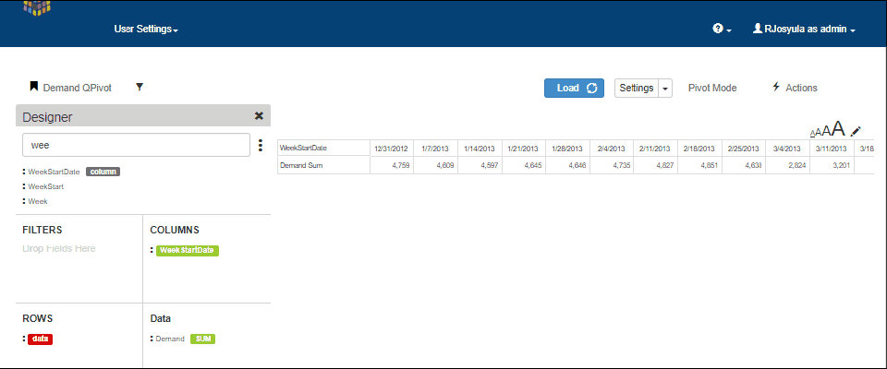Click the FILTERS drop area
Image resolution: width=887 pixels, height=369 pixels.
pos(79,258)
